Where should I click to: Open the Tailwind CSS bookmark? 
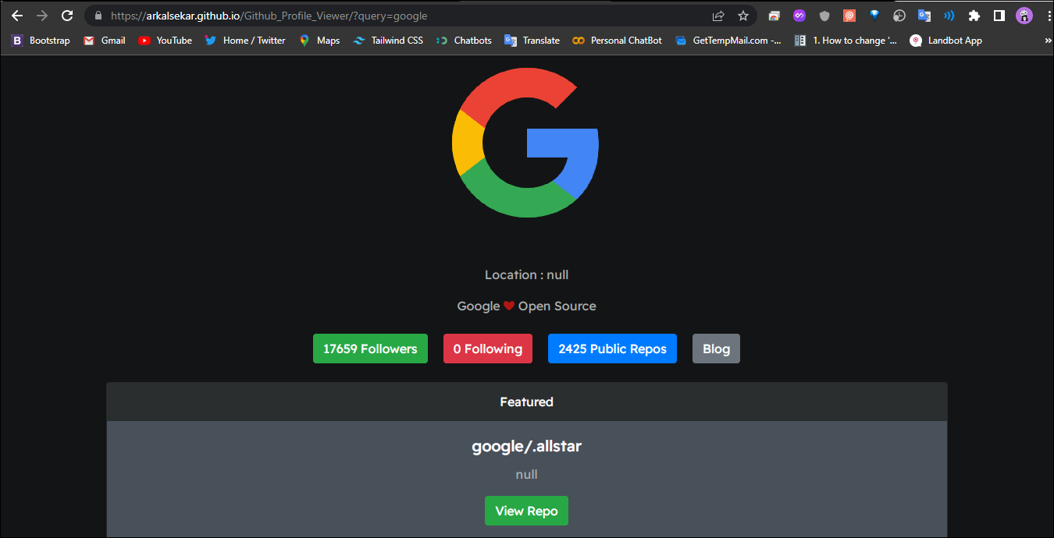(x=388, y=41)
